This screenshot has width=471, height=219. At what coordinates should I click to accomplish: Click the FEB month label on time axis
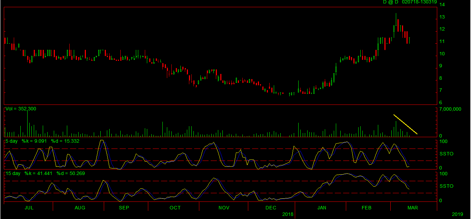(367, 208)
